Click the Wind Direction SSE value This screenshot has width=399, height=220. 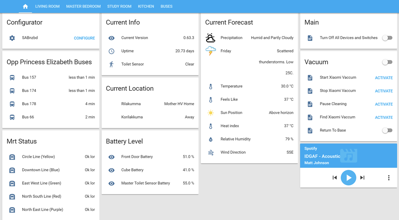(x=290, y=152)
